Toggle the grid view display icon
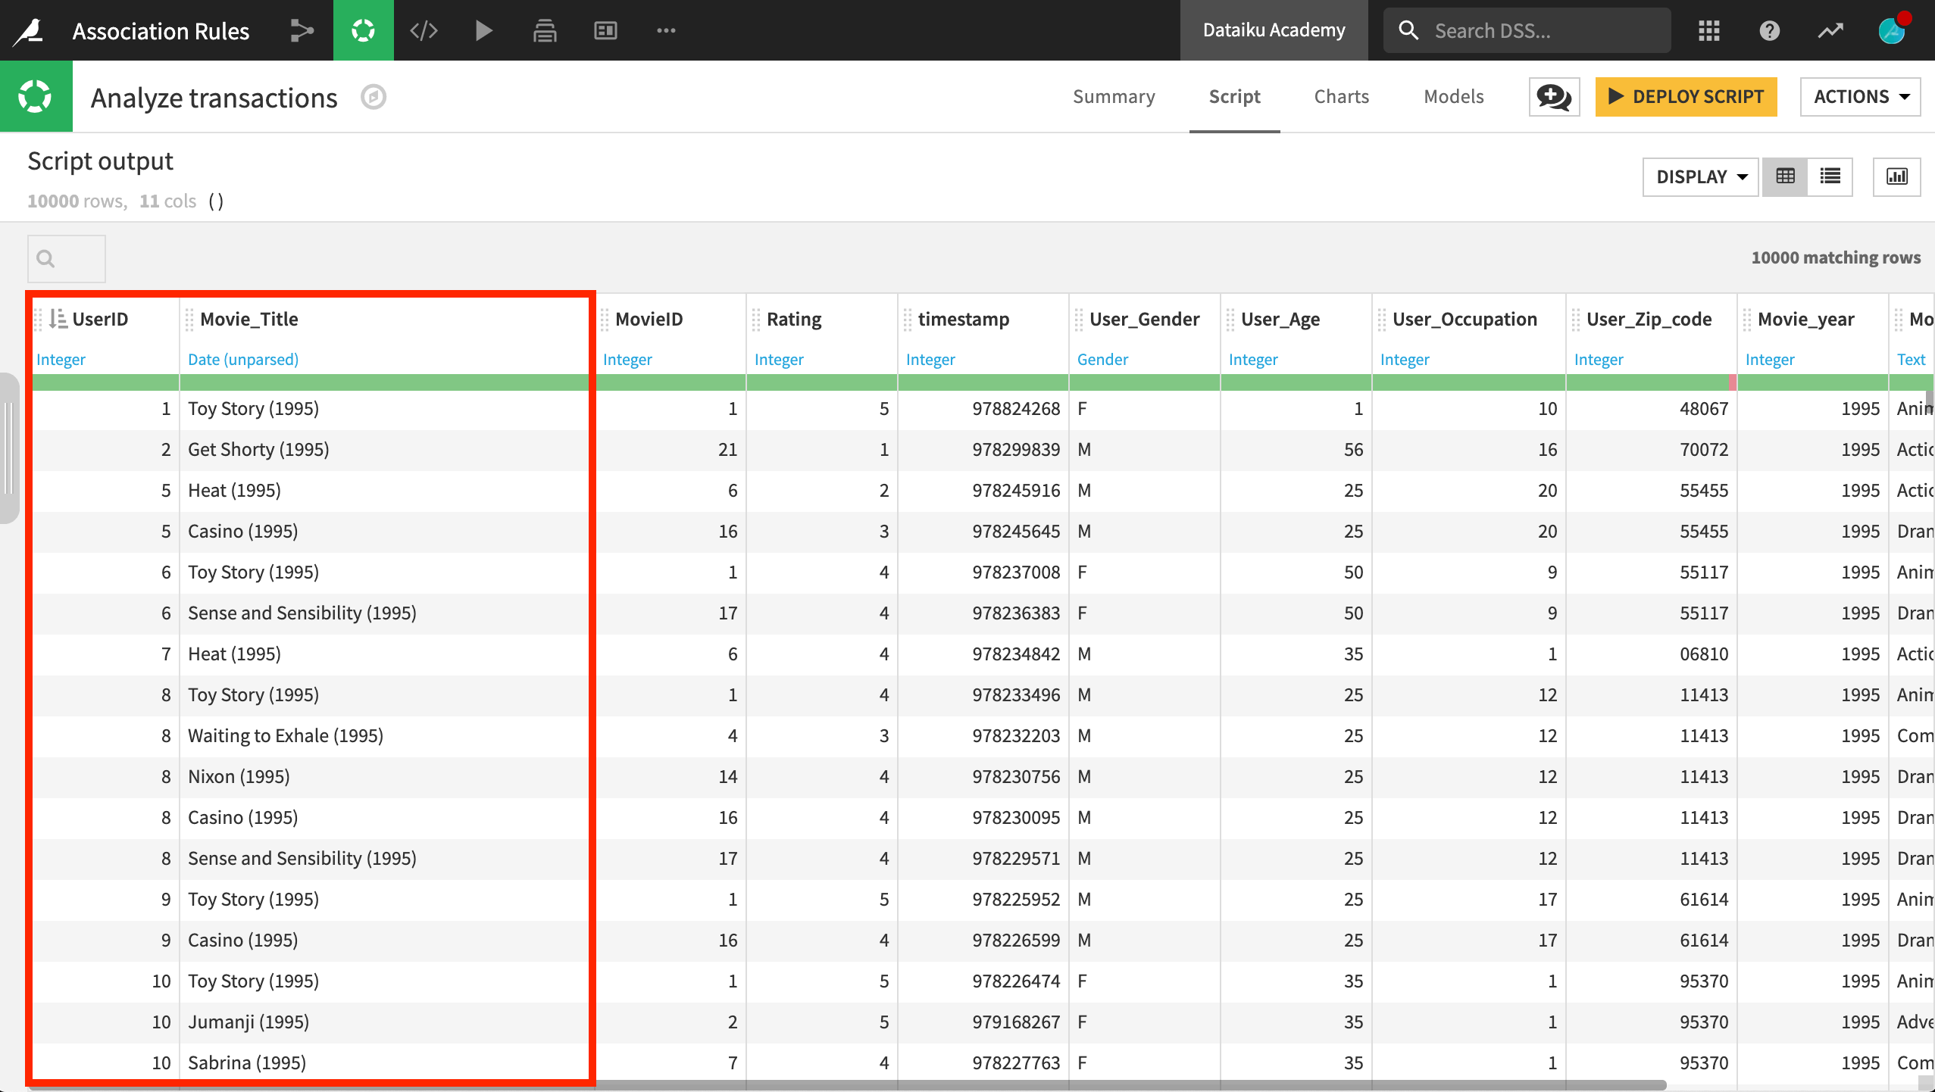 (x=1787, y=176)
